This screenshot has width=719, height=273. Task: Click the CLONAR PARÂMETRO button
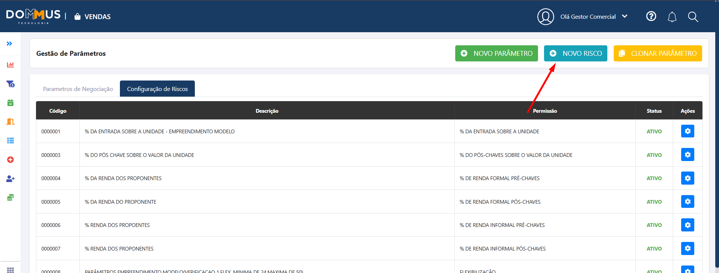pos(658,53)
